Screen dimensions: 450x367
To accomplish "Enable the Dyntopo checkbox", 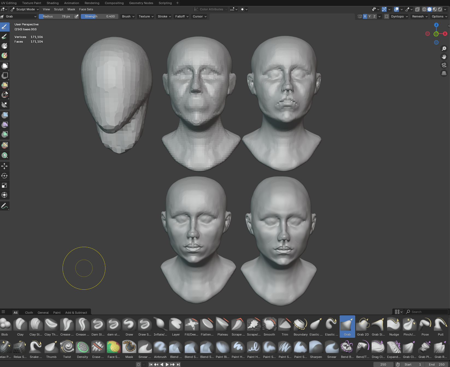I will pos(386,16).
